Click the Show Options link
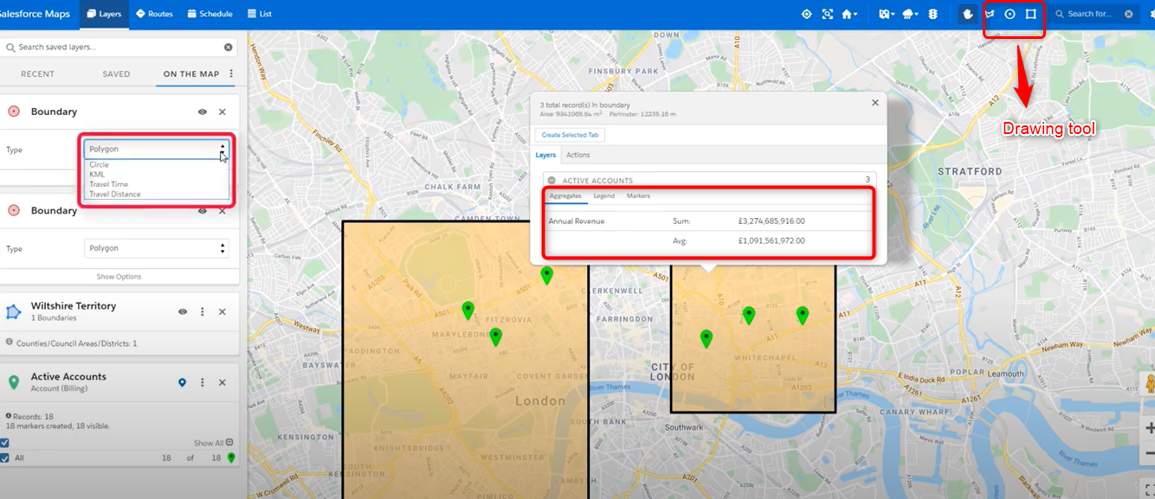Screen dimensions: 1155x499 pyautogui.click(x=119, y=276)
